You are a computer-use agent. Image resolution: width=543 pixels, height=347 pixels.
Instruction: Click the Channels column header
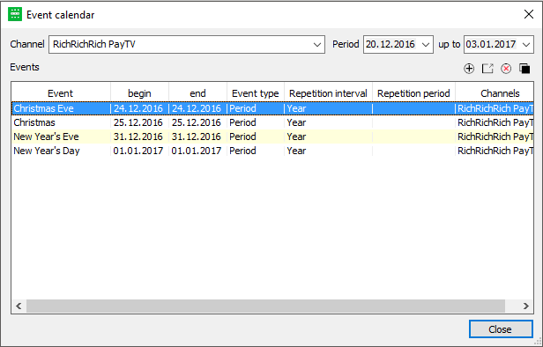pyautogui.click(x=495, y=93)
